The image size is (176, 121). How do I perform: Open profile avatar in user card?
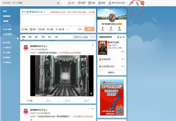pyautogui.click(x=112, y=18)
